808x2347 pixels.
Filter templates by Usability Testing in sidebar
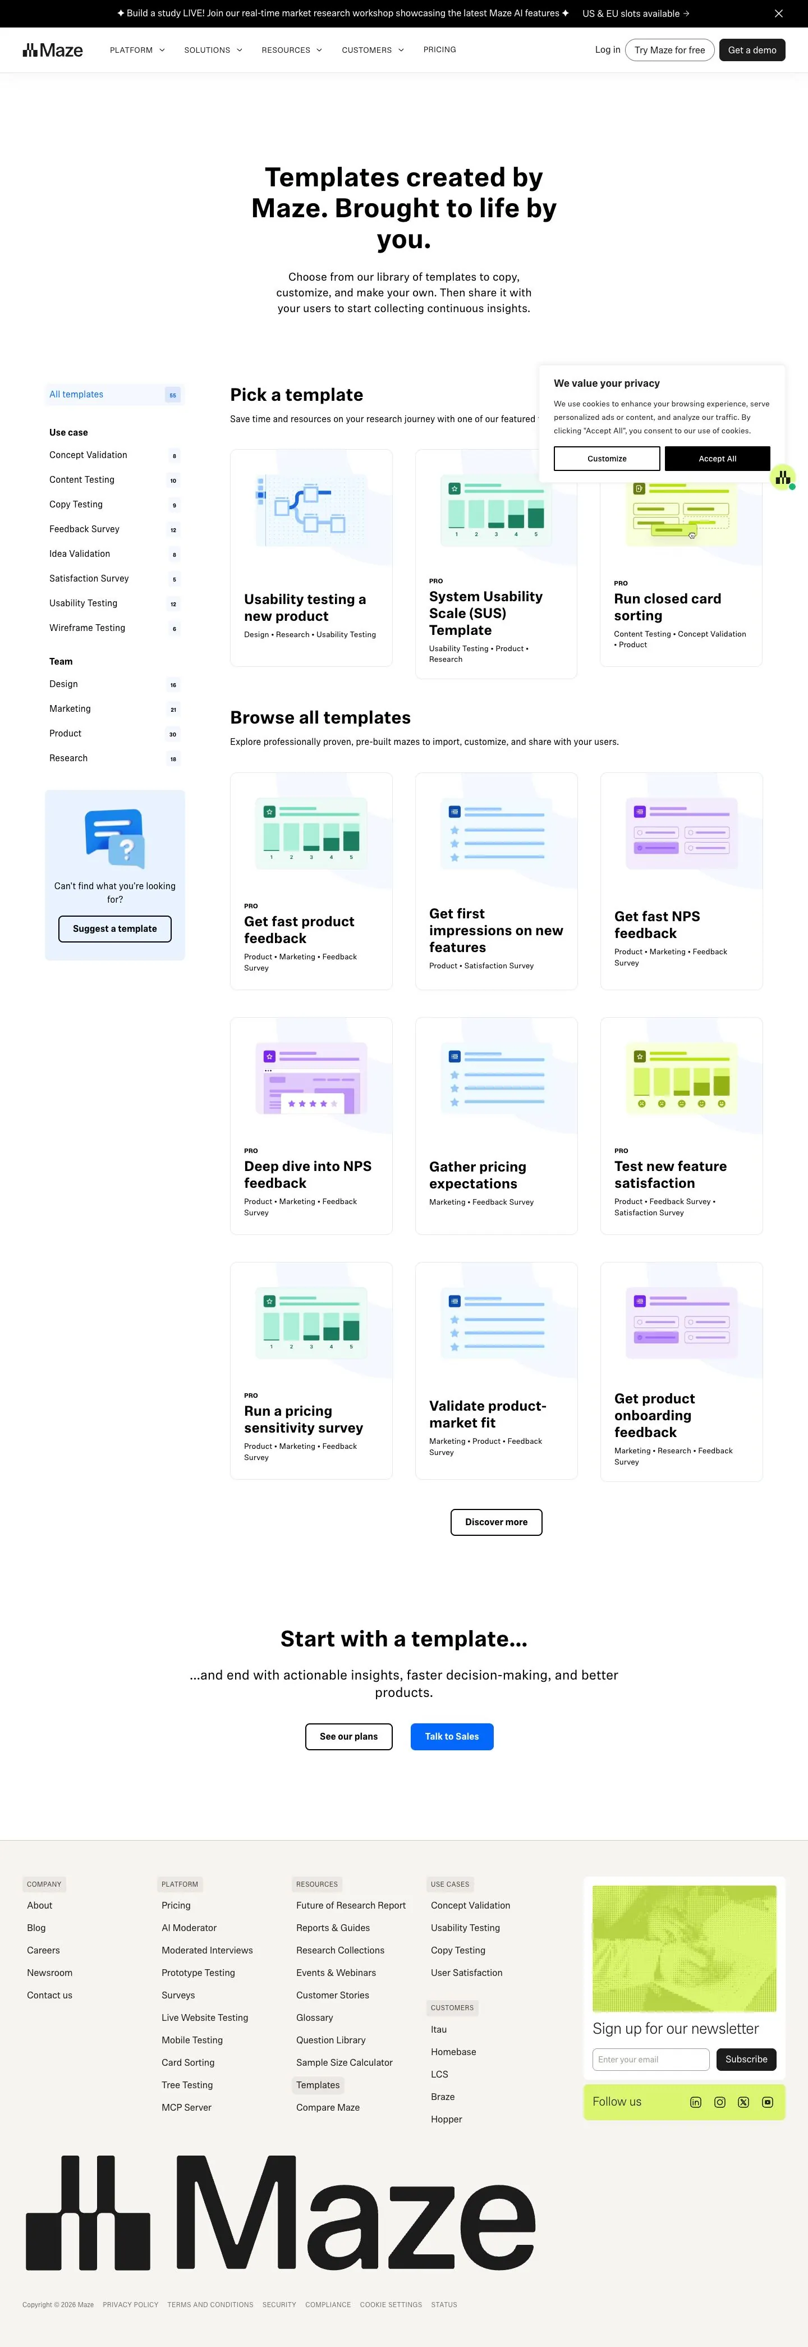point(115,603)
